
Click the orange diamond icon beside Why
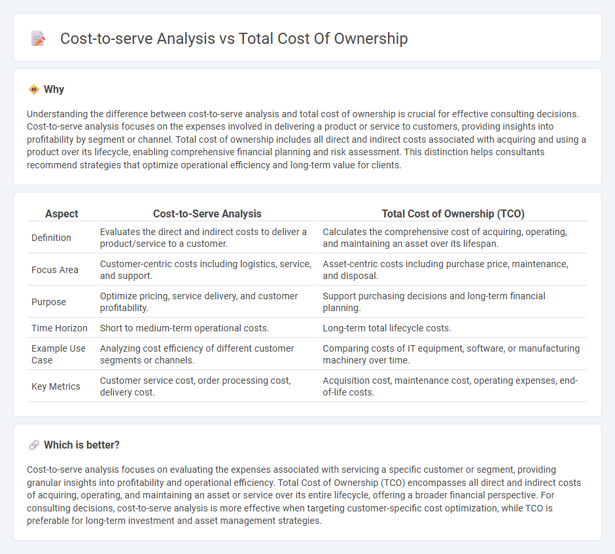click(34, 90)
